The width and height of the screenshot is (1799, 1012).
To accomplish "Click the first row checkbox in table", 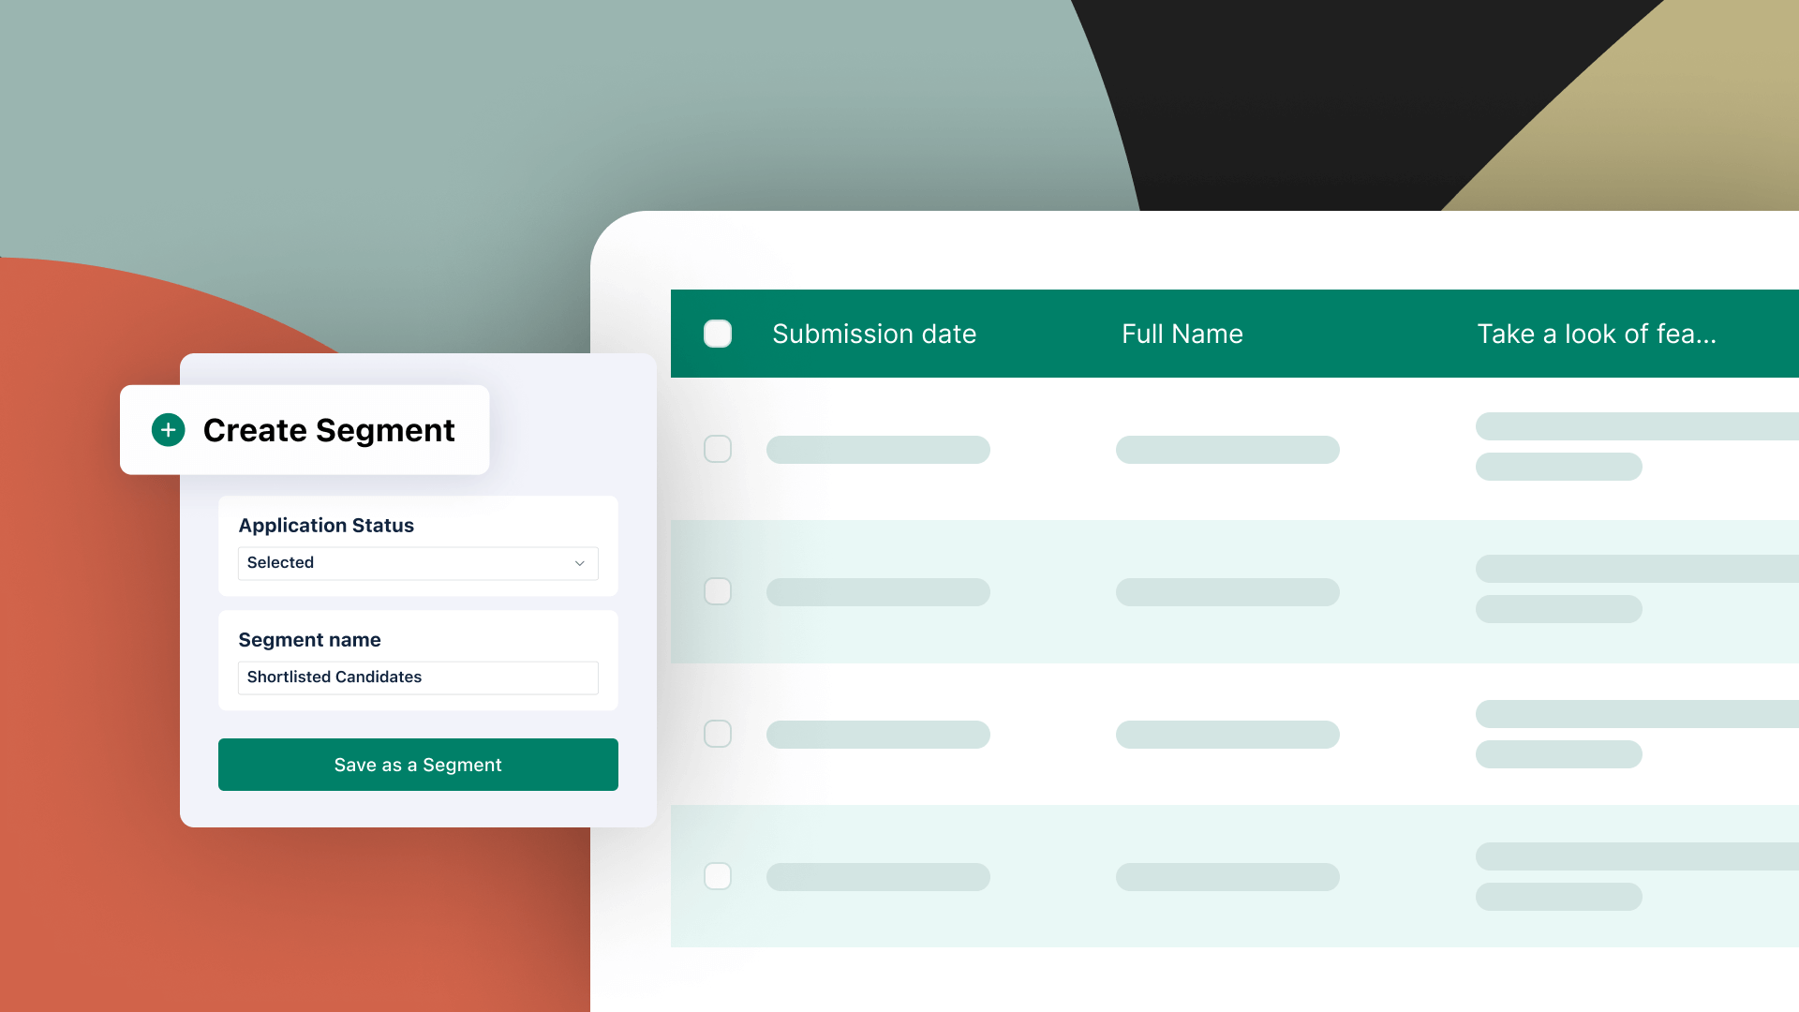I will (x=718, y=449).
